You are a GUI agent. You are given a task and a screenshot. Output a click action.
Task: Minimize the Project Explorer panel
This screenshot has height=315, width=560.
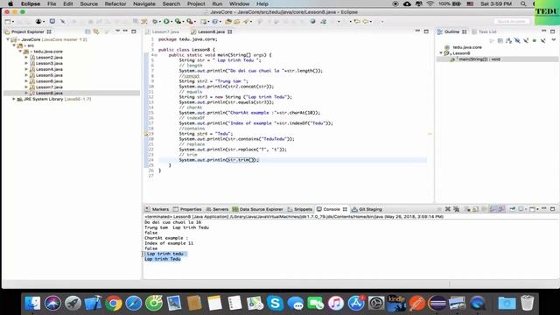(x=125, y=31)
